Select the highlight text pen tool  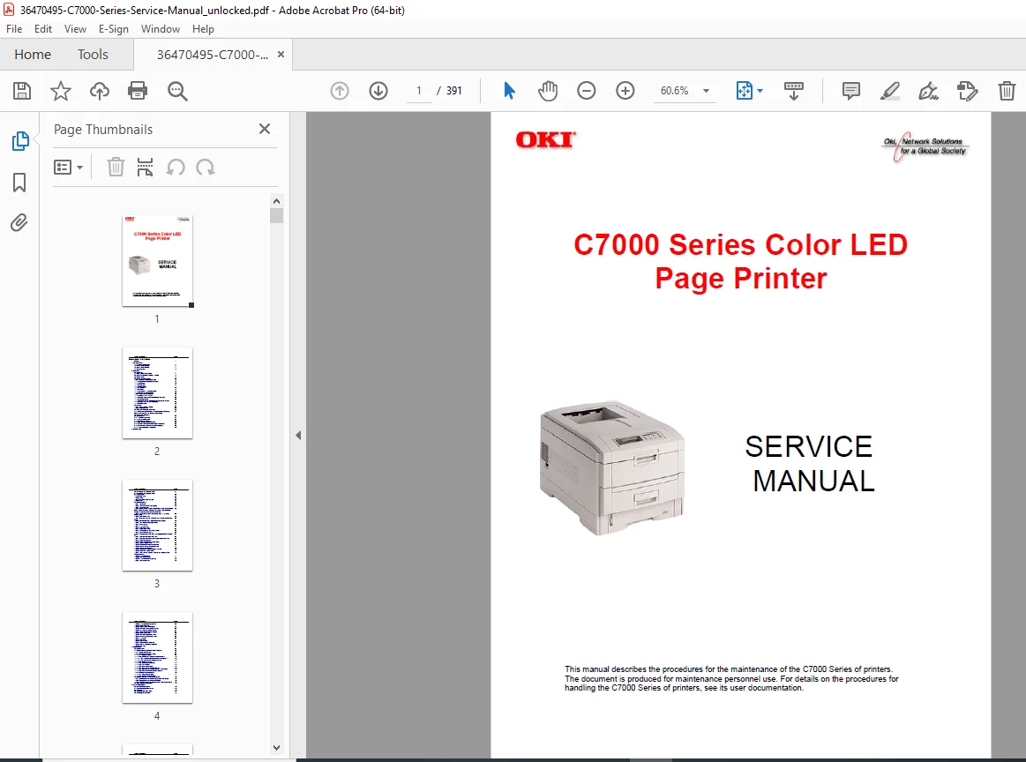click(x=890, y=91)
